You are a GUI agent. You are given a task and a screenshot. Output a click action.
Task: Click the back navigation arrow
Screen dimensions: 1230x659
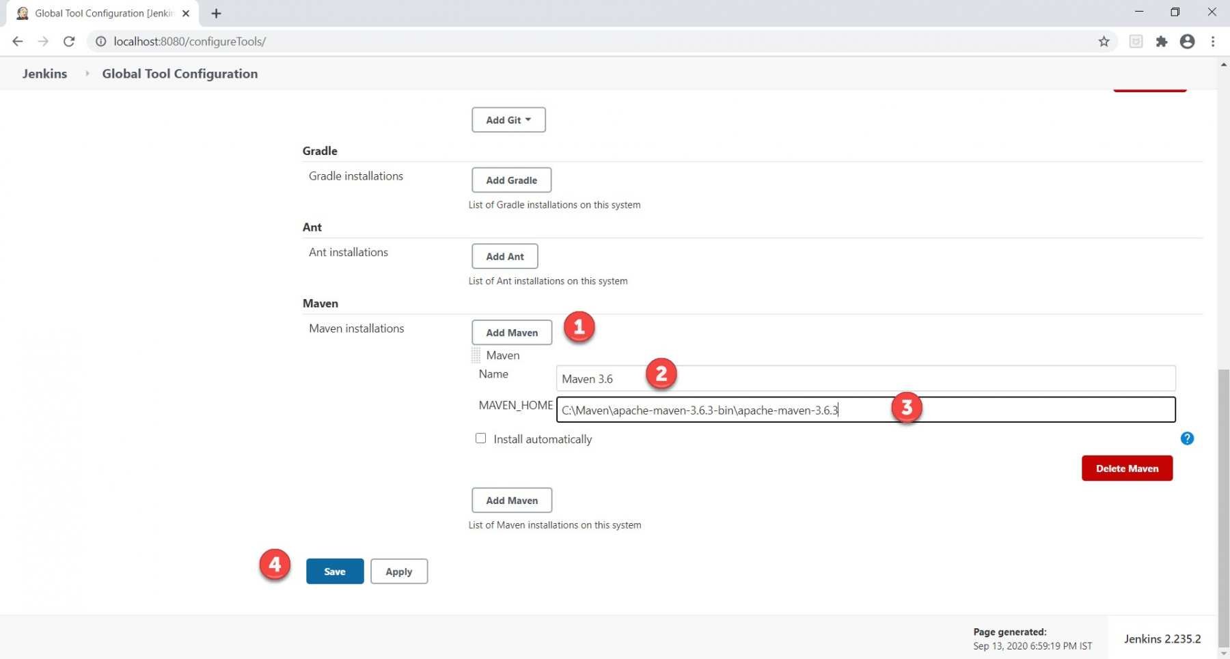click(17, 41)
